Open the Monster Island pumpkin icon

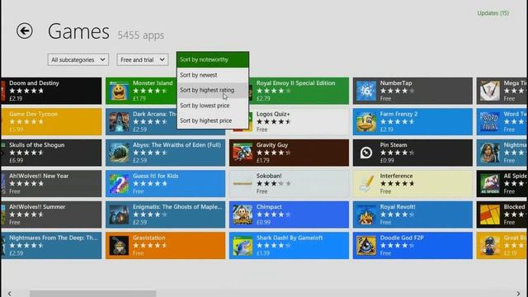[x=119, y=91]
